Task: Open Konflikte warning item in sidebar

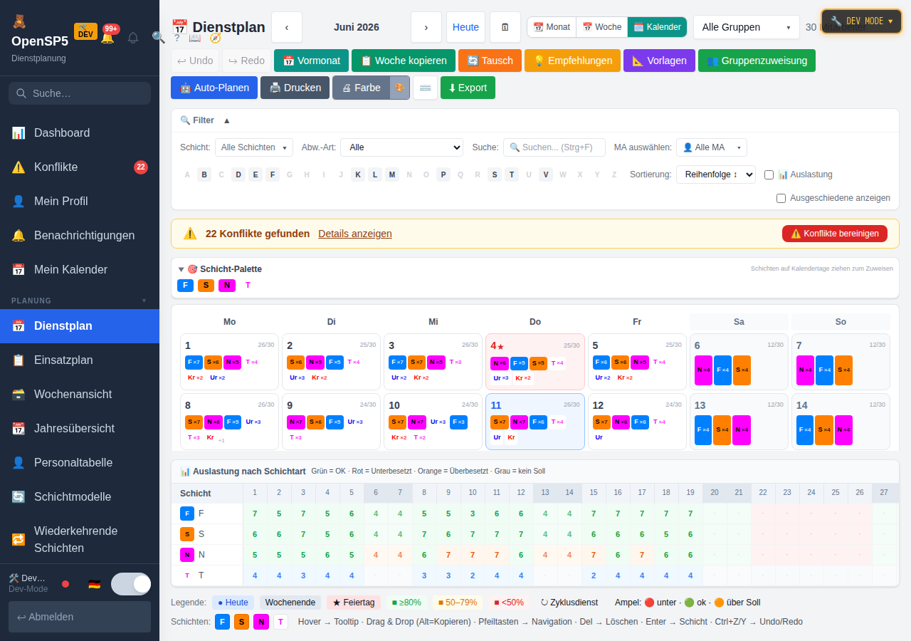Action: coord(80,167)
